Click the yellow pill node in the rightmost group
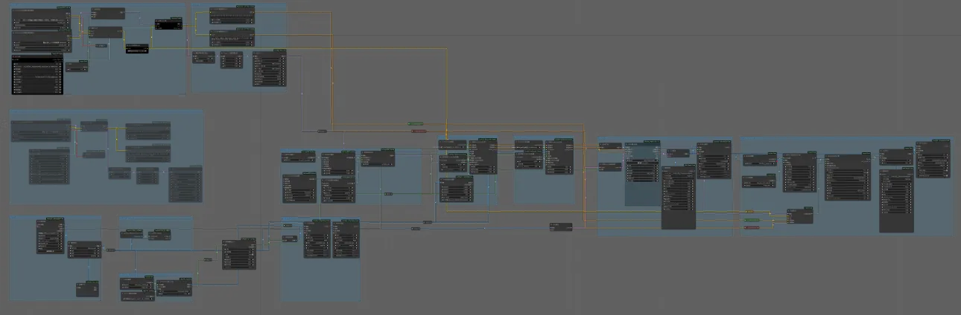This screenshot has width=961, height=315. tap(749, 212)
